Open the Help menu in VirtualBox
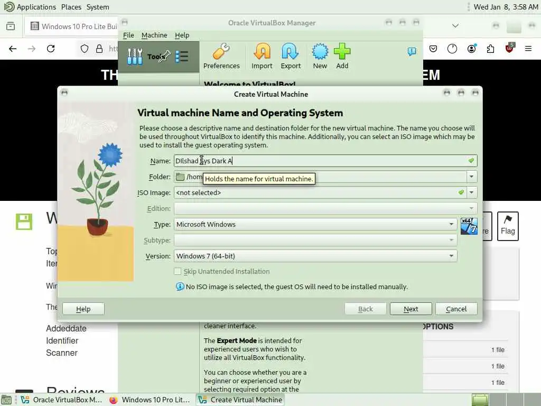541x406 pixels. (x=182, y=35)
